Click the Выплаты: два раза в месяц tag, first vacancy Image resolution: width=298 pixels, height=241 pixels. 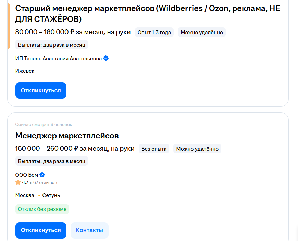[52, 44]
